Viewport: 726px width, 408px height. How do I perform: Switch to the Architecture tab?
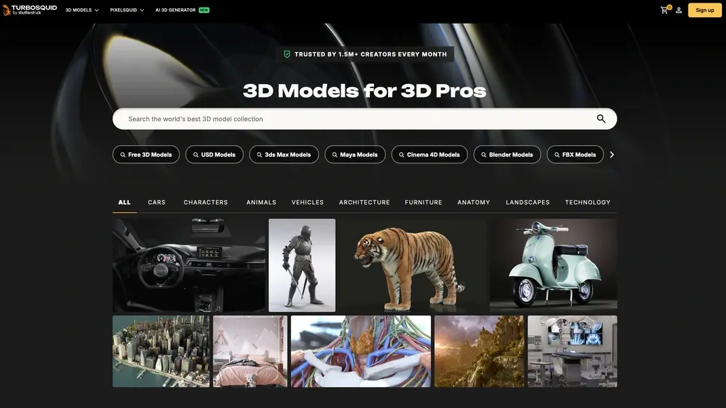click(364, 202)
